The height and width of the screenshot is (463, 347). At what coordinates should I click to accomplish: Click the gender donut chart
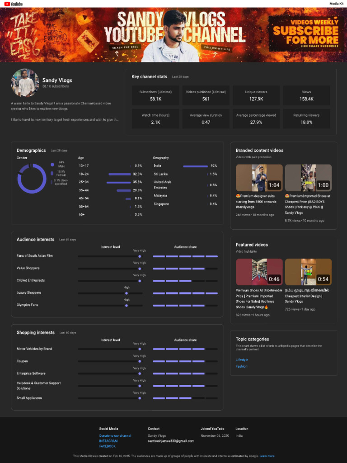click(x=32, y=178)
